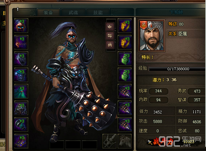Image resolution: width=206 pixels, height=151 pixels.
Task: Click the topmost spiked mace slot
Action: point(125,91)
